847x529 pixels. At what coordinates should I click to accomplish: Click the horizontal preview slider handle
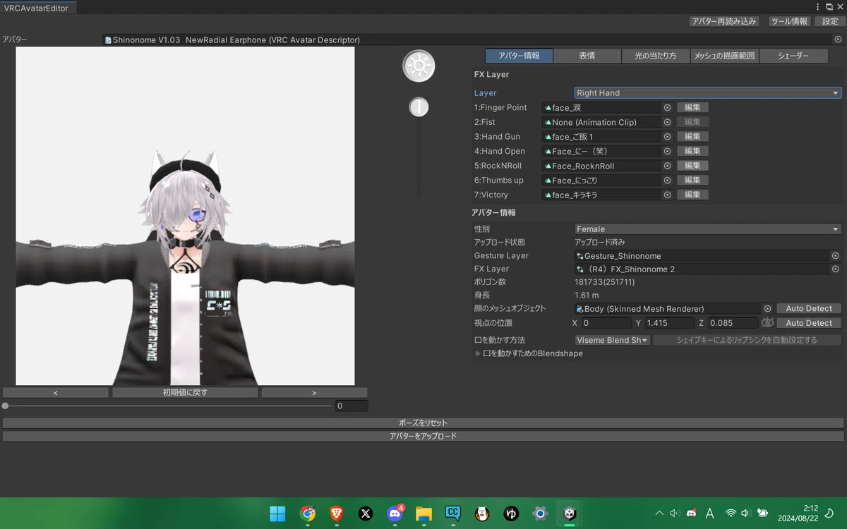coord(6,406)
